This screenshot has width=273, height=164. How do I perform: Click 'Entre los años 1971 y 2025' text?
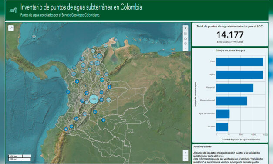click(230, 42)
